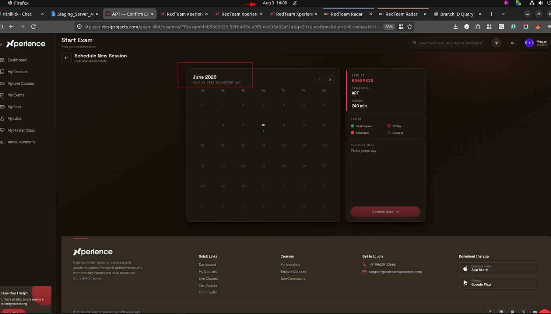Click the Grammarly extension icon
This screenshot has width=551, height=314.
click(513, 27)
